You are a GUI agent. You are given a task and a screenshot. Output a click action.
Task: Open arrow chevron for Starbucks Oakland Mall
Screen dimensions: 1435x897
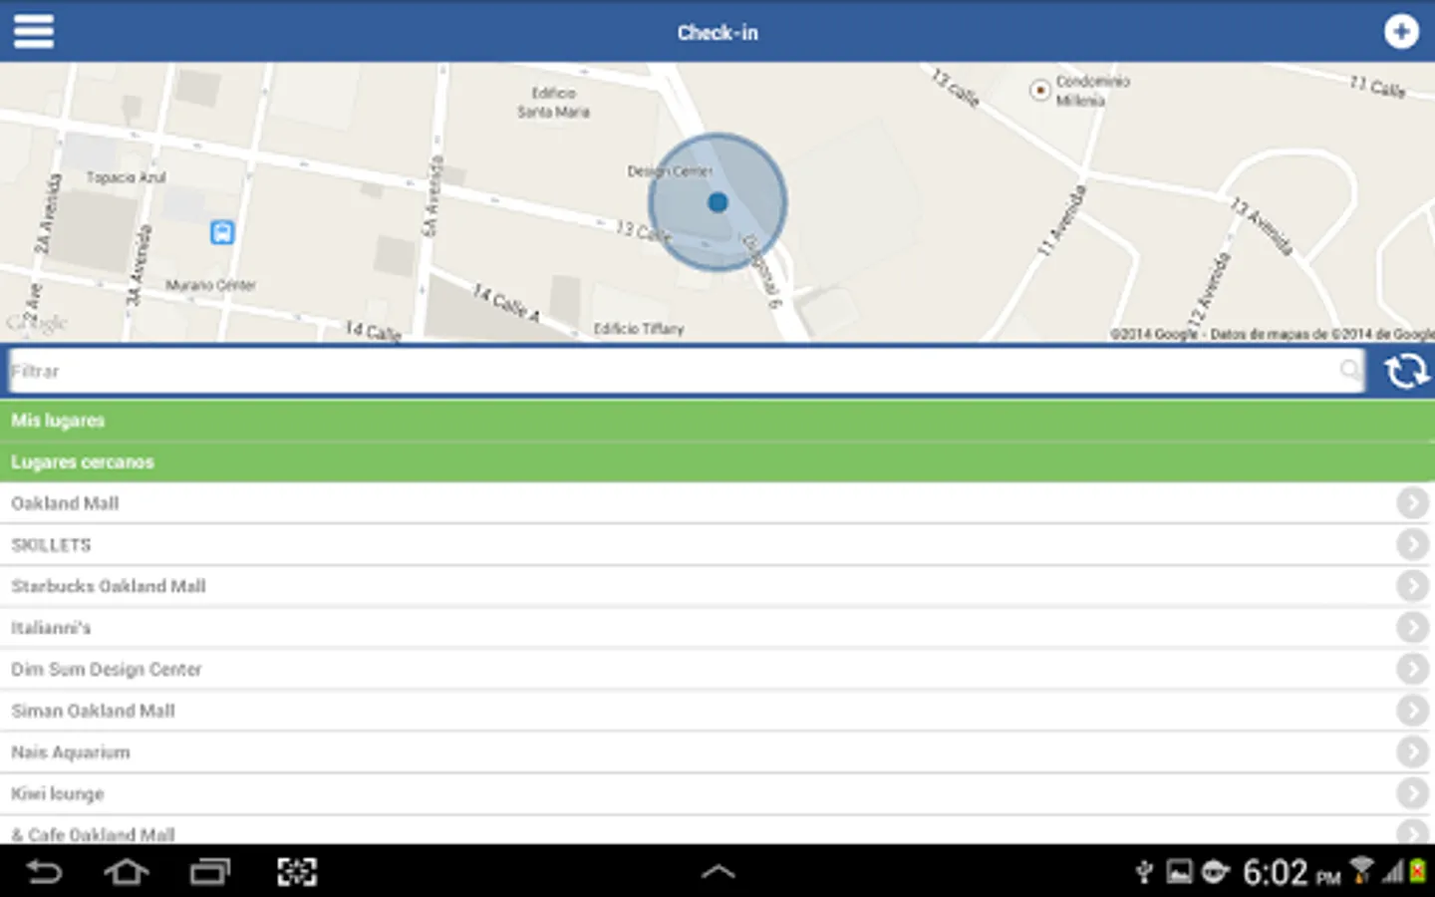click(1412, 586)
